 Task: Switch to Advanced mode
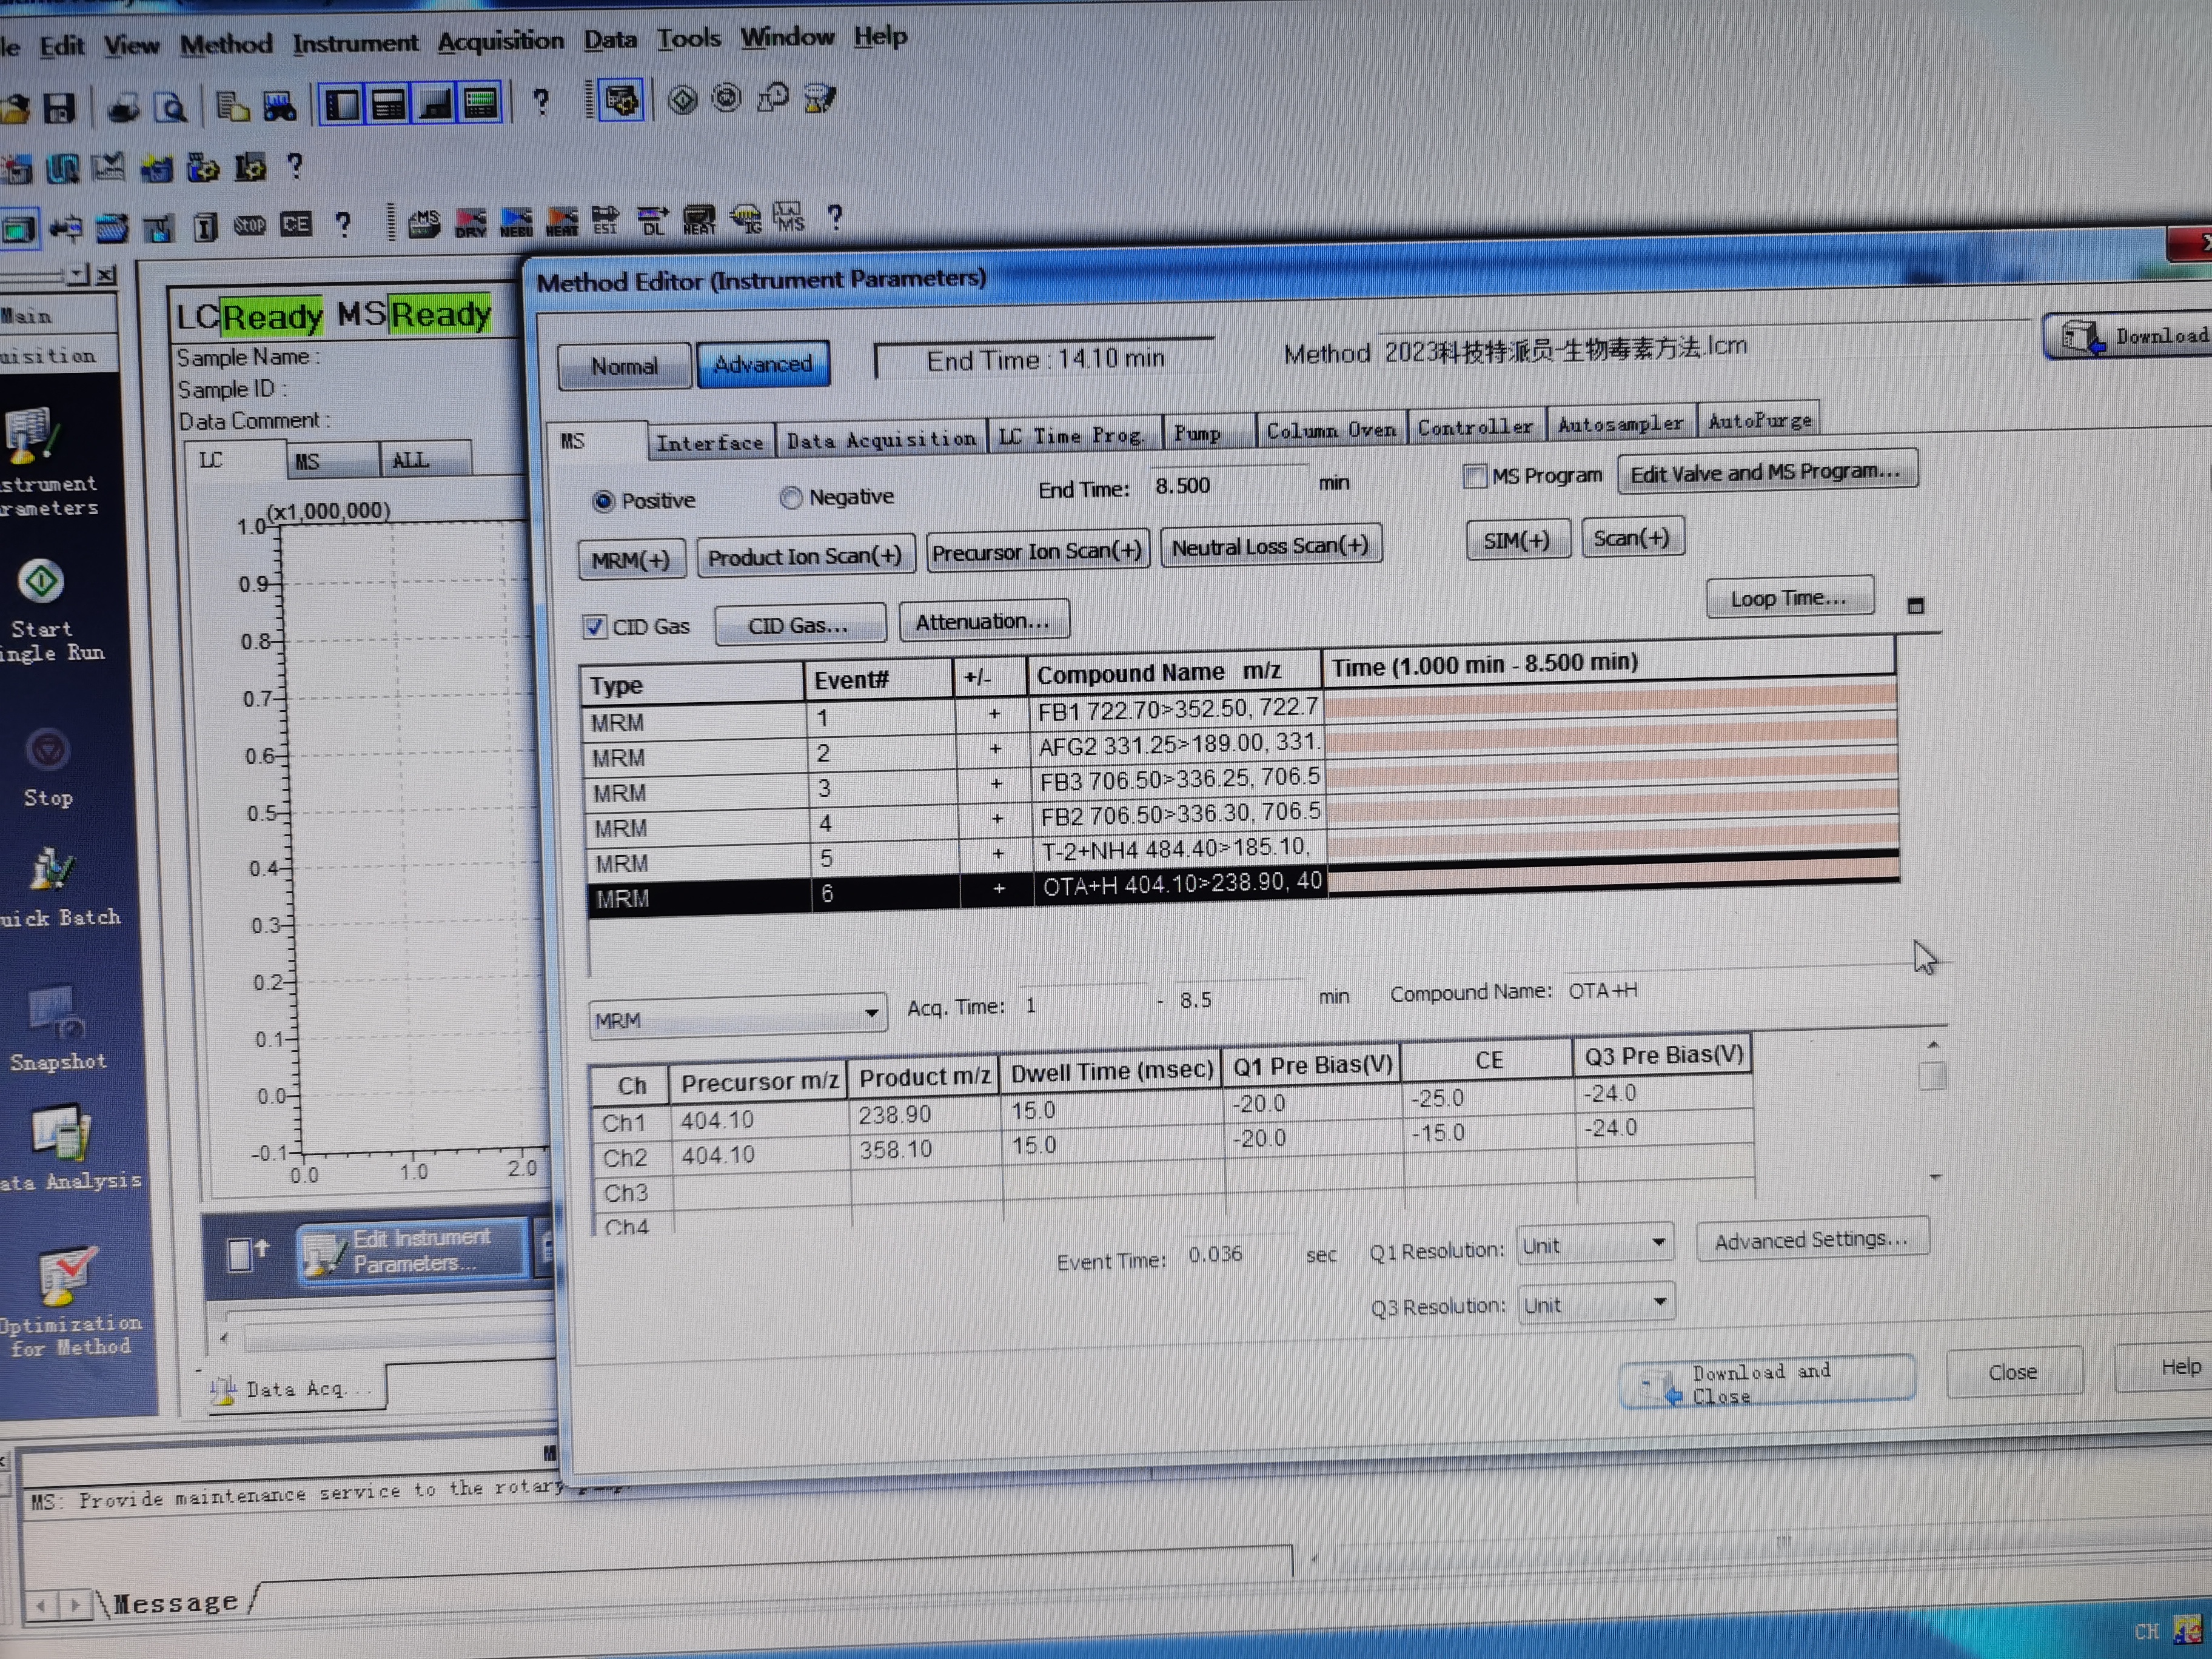point(762,364)
